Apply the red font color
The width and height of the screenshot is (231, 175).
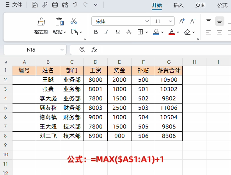tap(172, 32)
